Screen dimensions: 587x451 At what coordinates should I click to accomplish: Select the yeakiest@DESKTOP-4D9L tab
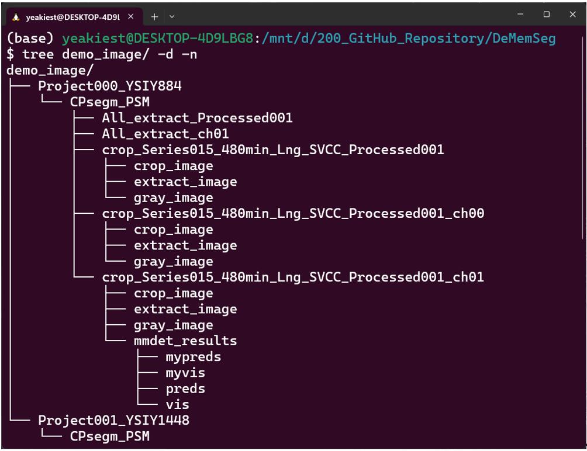70,17
